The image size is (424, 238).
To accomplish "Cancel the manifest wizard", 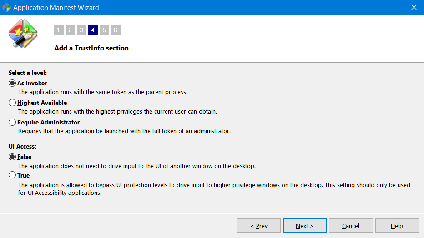I will [x=351, y=226].
